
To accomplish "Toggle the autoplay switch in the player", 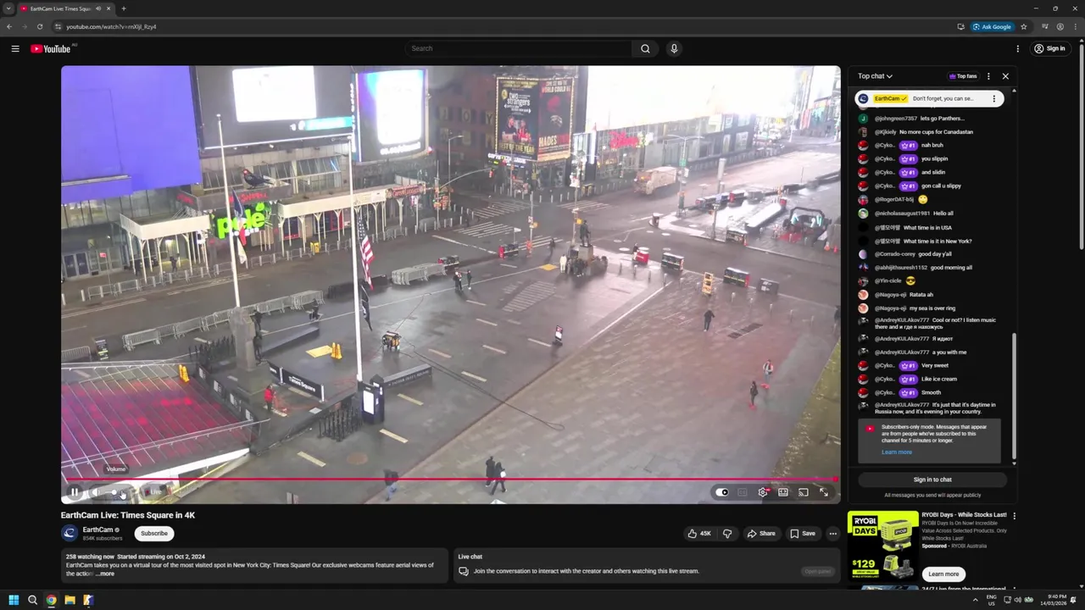I will click(721, 491).
